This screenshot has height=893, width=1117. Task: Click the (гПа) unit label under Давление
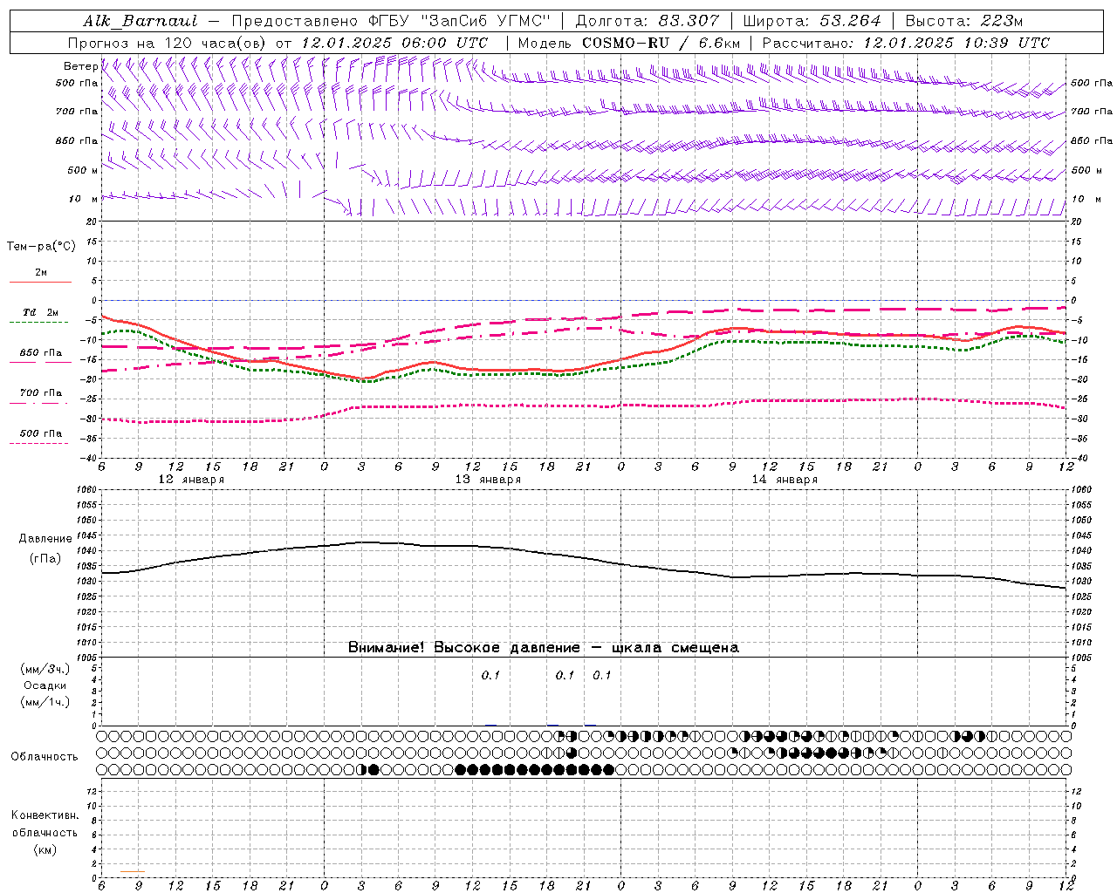pos(45,558)
